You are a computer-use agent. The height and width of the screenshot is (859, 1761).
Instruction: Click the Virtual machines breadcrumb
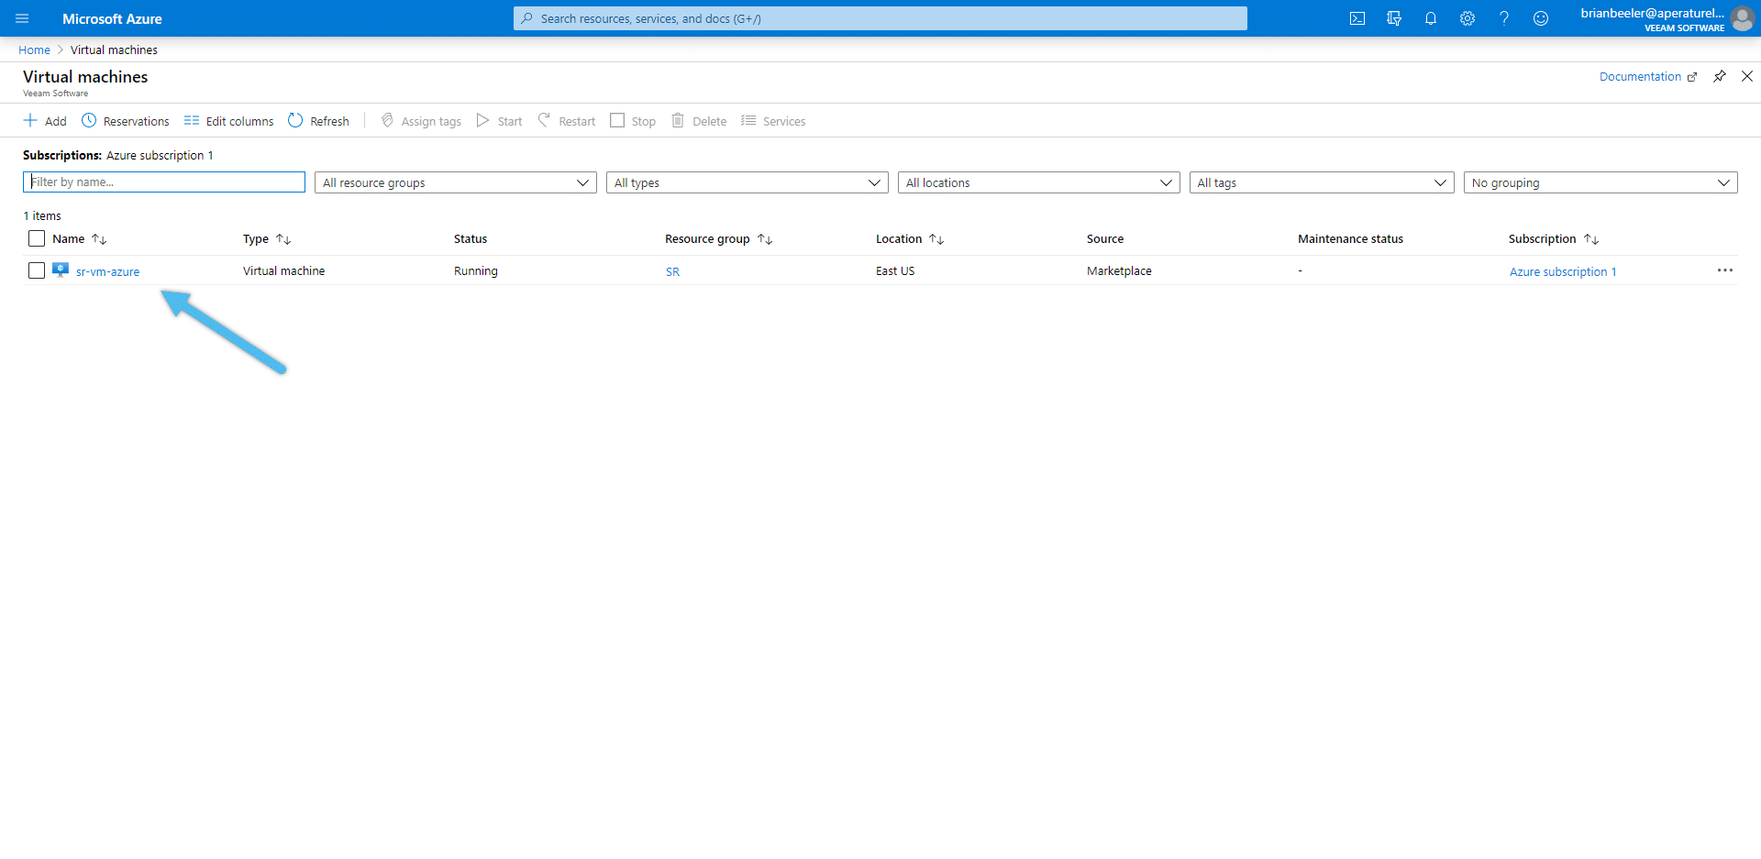[x=114, y=50]
